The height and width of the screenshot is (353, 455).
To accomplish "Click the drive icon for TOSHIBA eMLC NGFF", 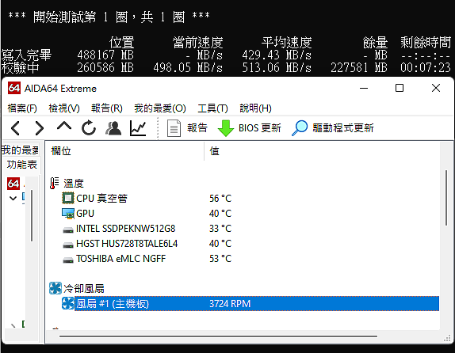I will click(68, 260).
